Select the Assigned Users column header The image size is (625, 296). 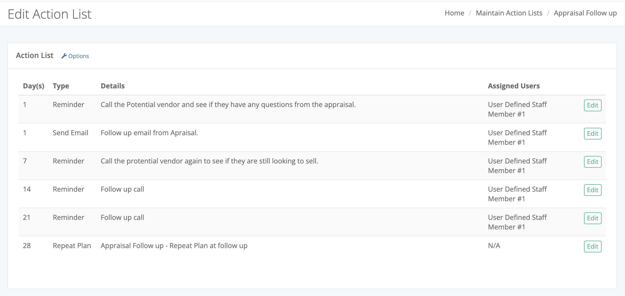514,86
